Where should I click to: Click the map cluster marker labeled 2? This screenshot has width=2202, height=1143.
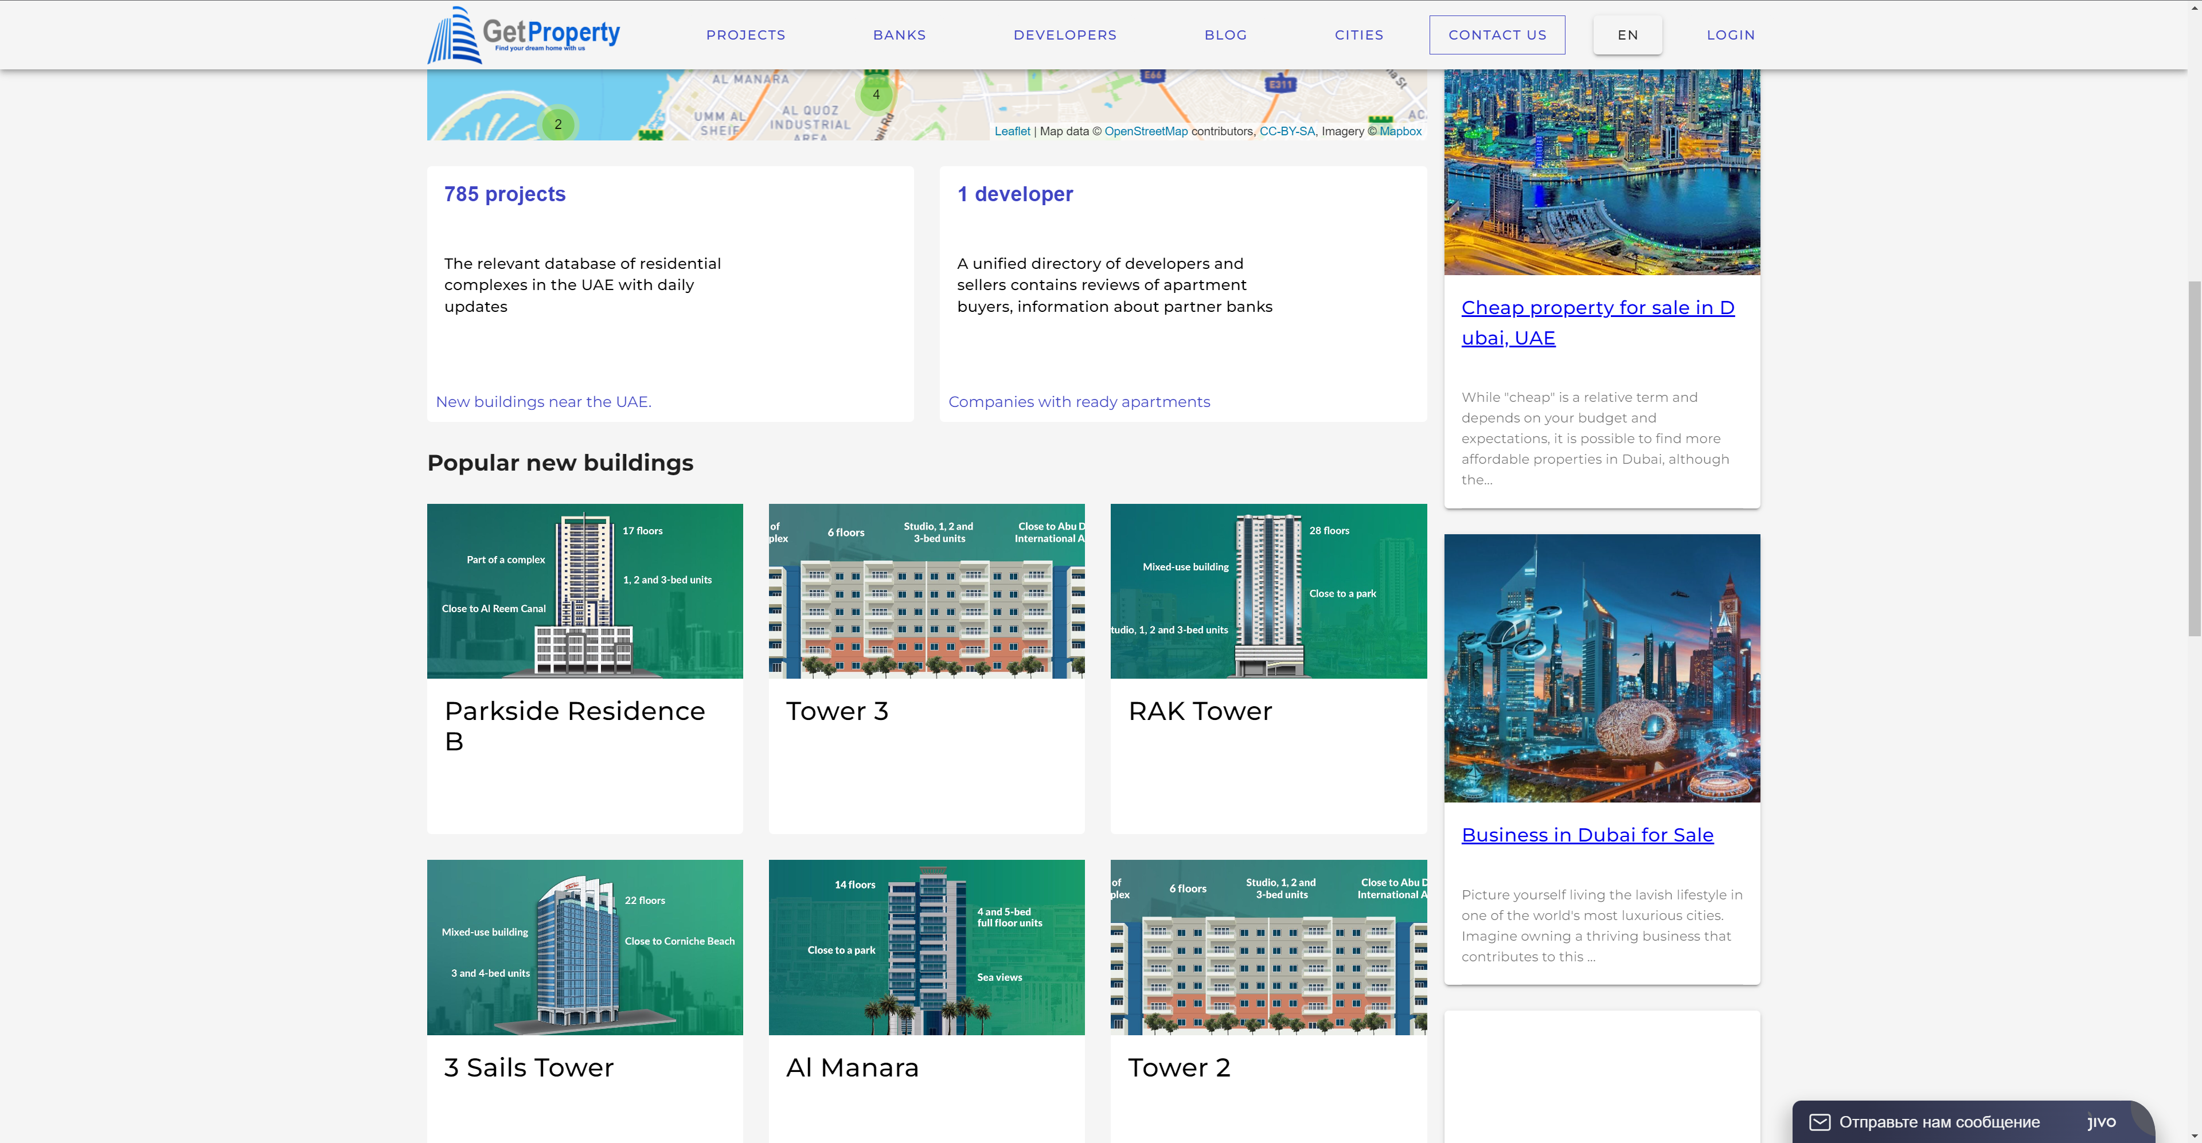[558, 125]
